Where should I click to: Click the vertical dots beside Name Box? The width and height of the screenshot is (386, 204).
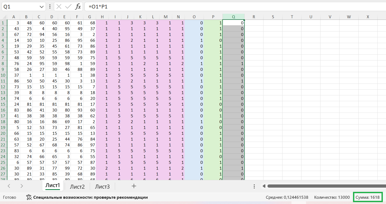click(x=50, y=7)
